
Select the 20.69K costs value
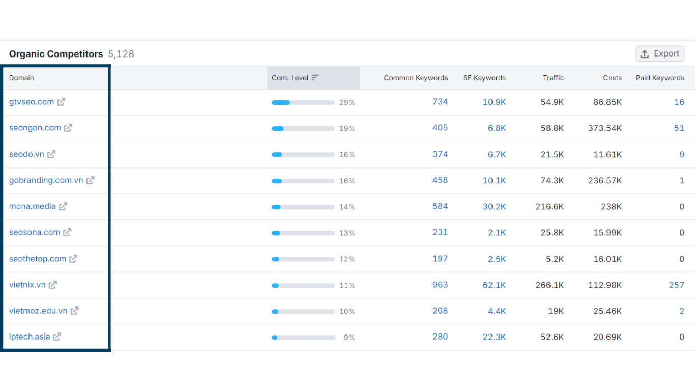point(607,337)
